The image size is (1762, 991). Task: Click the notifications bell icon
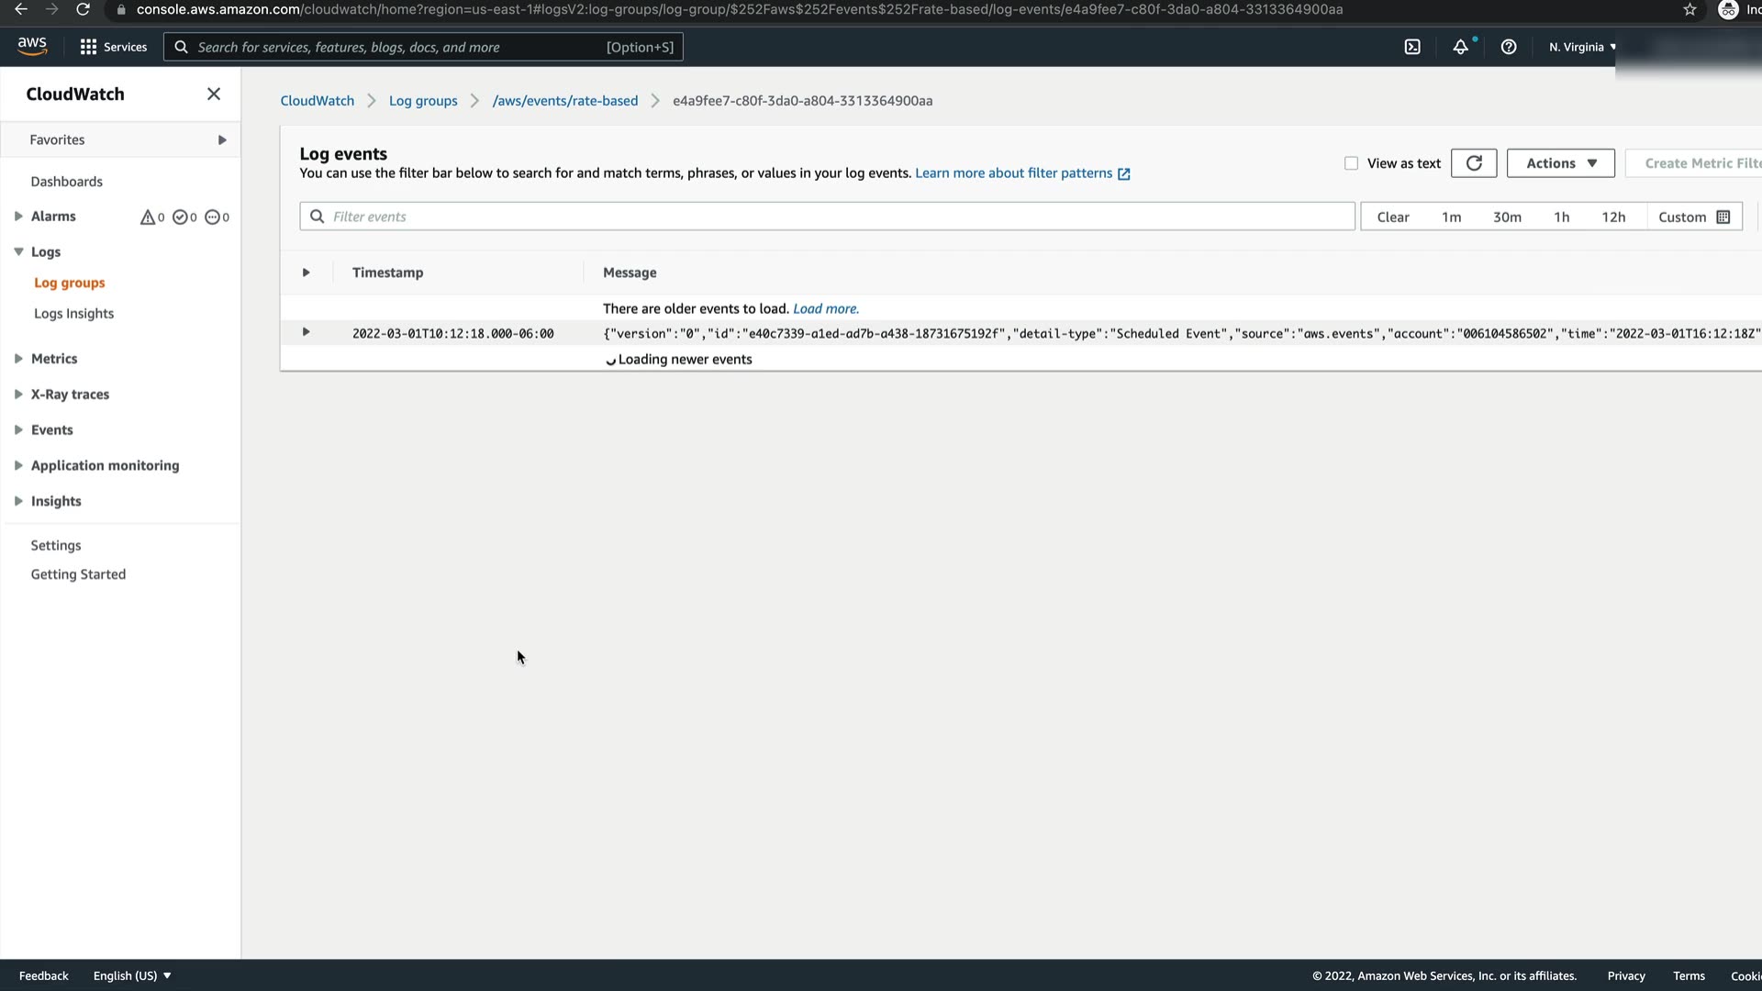coord(1460,47)
